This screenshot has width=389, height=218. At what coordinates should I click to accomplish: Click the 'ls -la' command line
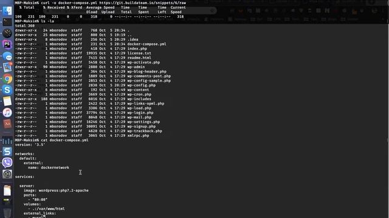click(47, 21)
